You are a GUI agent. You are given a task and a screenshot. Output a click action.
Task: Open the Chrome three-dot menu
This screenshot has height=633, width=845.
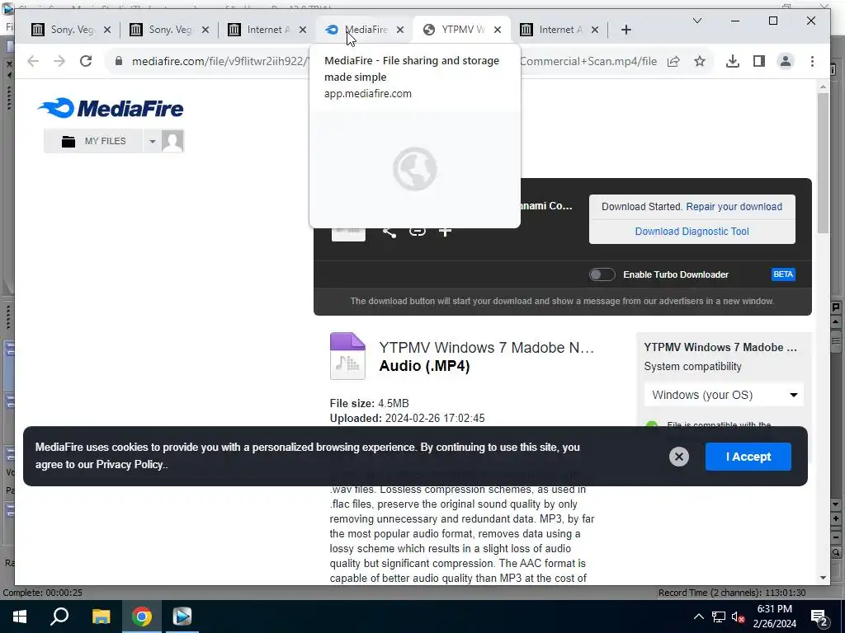[x=812, y=61]
